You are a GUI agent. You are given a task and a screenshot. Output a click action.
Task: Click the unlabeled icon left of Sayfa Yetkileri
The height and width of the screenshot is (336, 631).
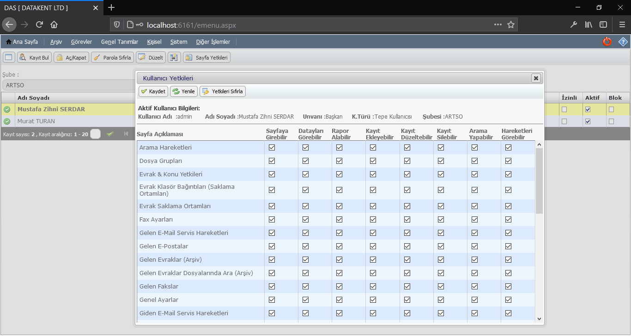pyautogui.click(x=173, y=58)
